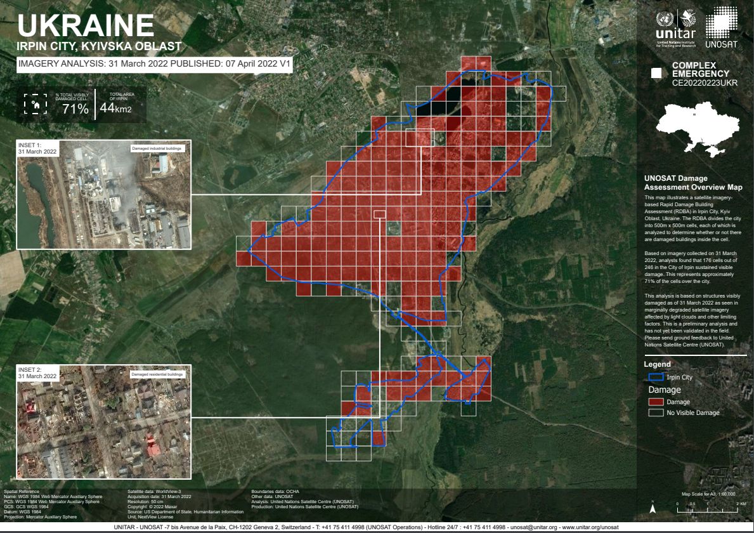The image size is (754, 533).
Task: Click the No Visible Damage legend box
Action: (x=655, y=412)
